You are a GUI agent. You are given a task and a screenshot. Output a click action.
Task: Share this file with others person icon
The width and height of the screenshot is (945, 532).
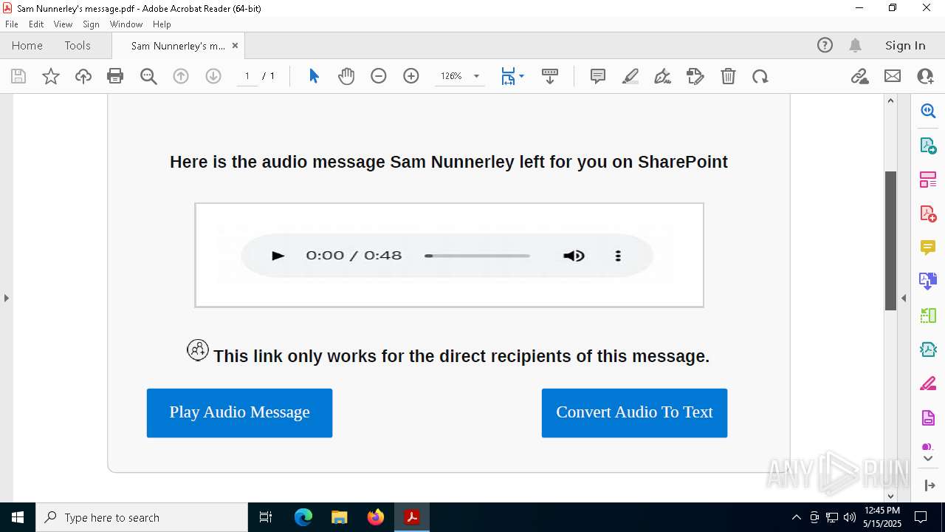pyautogui.click(x=925, y=76)
